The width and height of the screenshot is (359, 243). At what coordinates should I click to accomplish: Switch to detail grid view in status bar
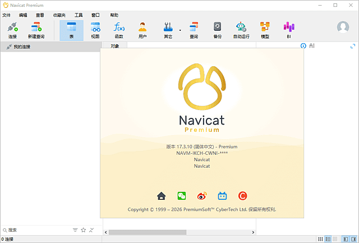[335, 239]
